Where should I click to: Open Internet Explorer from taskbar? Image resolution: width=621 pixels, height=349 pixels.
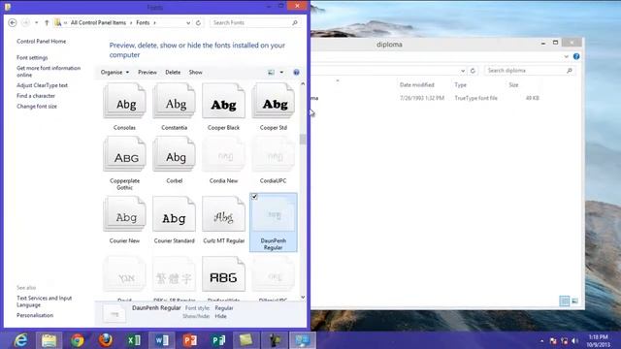20,340
